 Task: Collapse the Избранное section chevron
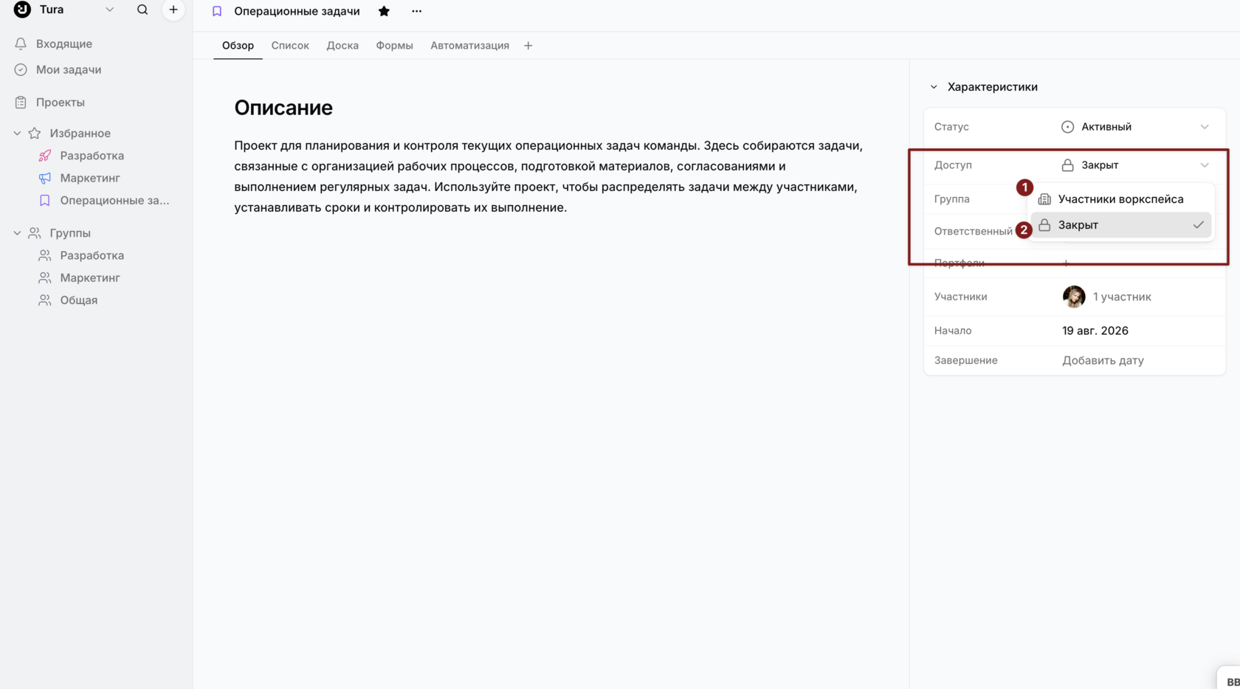(x=17, y=133)
